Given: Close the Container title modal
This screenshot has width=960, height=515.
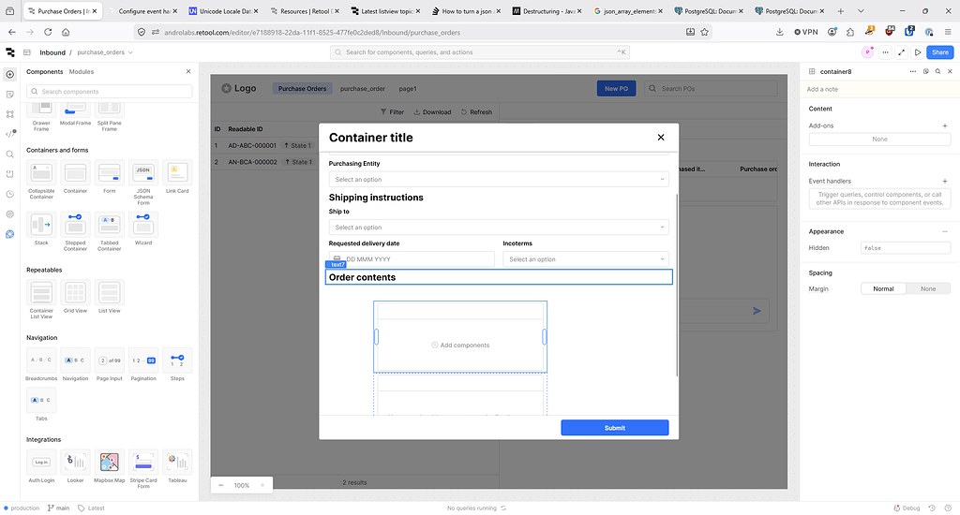Looking at the screenshot, I should pos(661,138).
